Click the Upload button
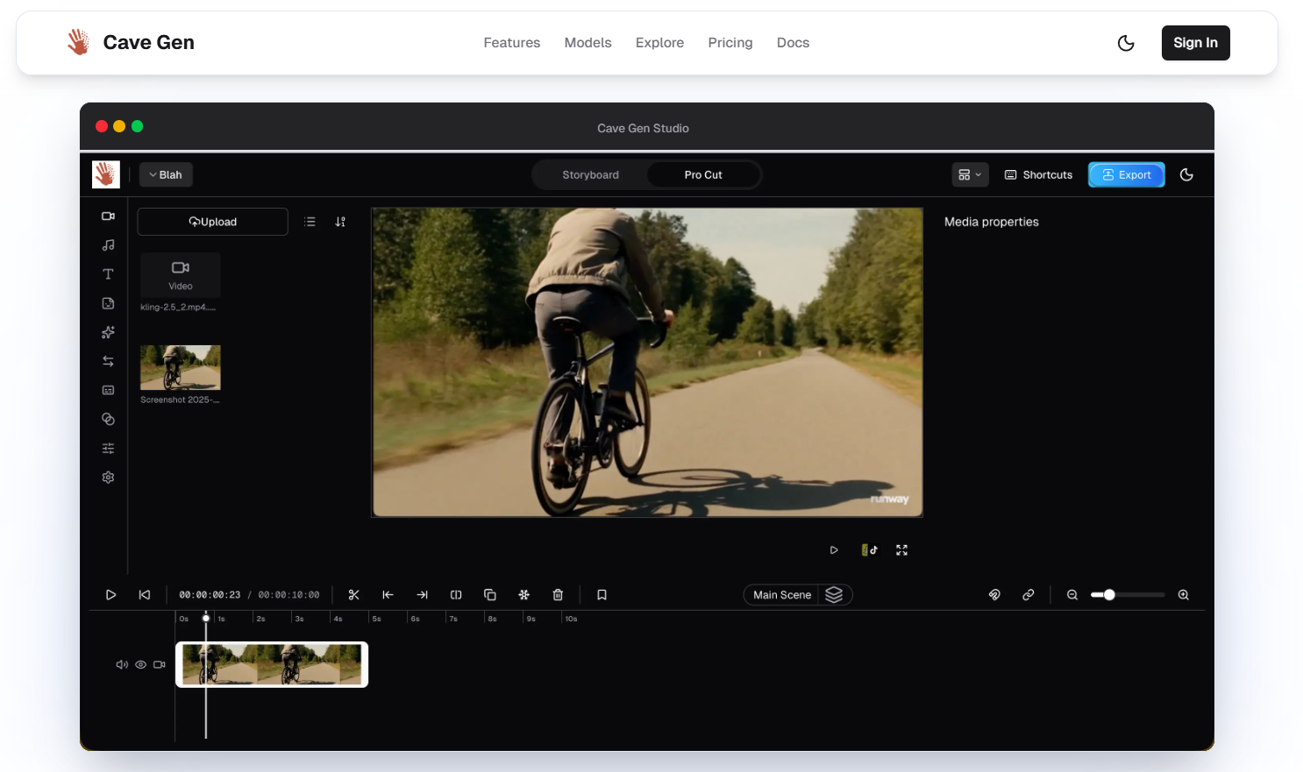 tap(213, 222)
